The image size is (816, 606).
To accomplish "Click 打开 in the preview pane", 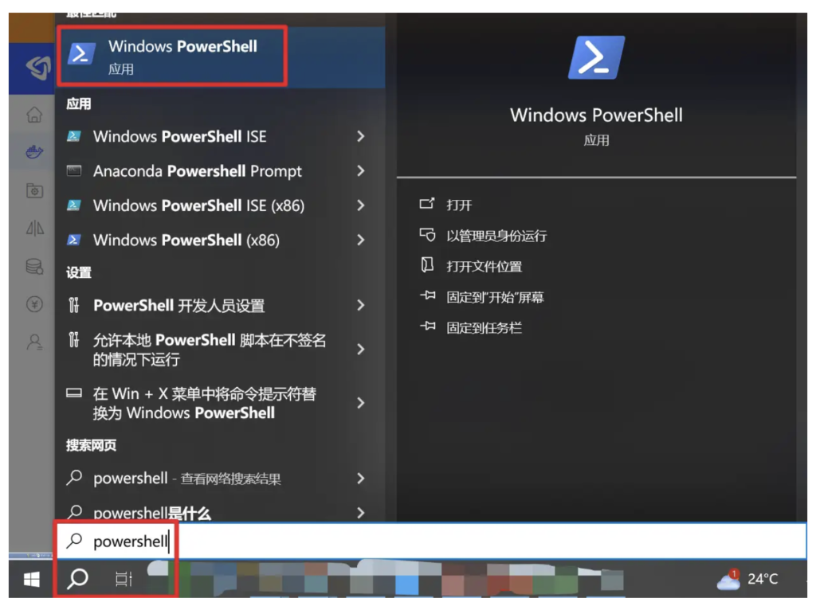I will [x=459, y=205].
